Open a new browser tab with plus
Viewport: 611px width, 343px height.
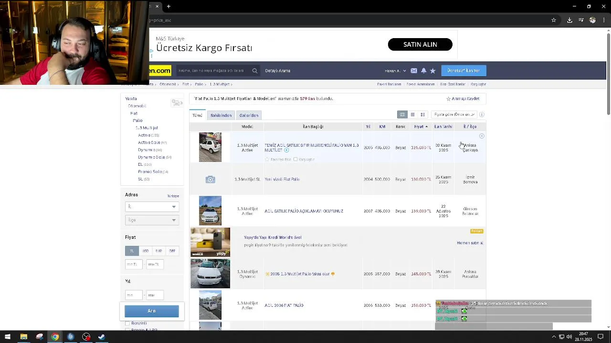point(169,6)
